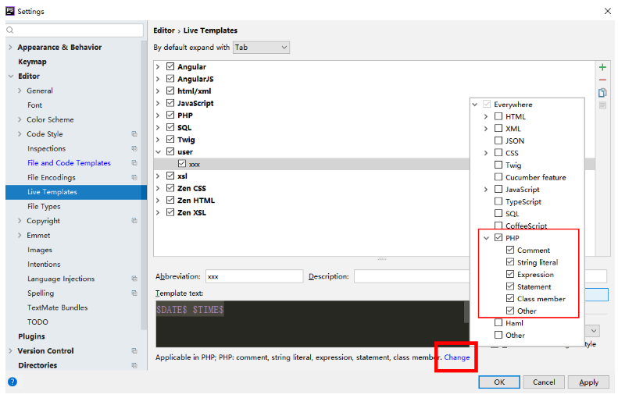Focus the settings search field
This screenshot has height=398, width=618.
coord(74,30)
